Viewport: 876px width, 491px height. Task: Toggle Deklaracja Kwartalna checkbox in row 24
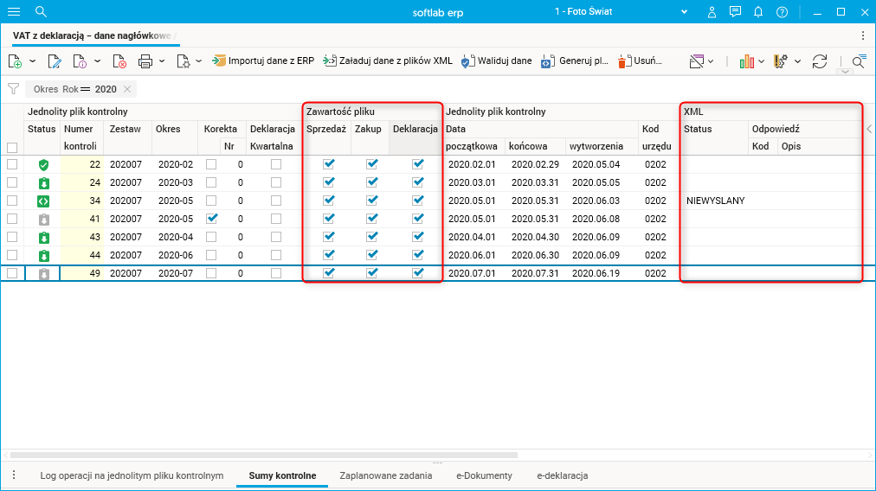[276, 182]
